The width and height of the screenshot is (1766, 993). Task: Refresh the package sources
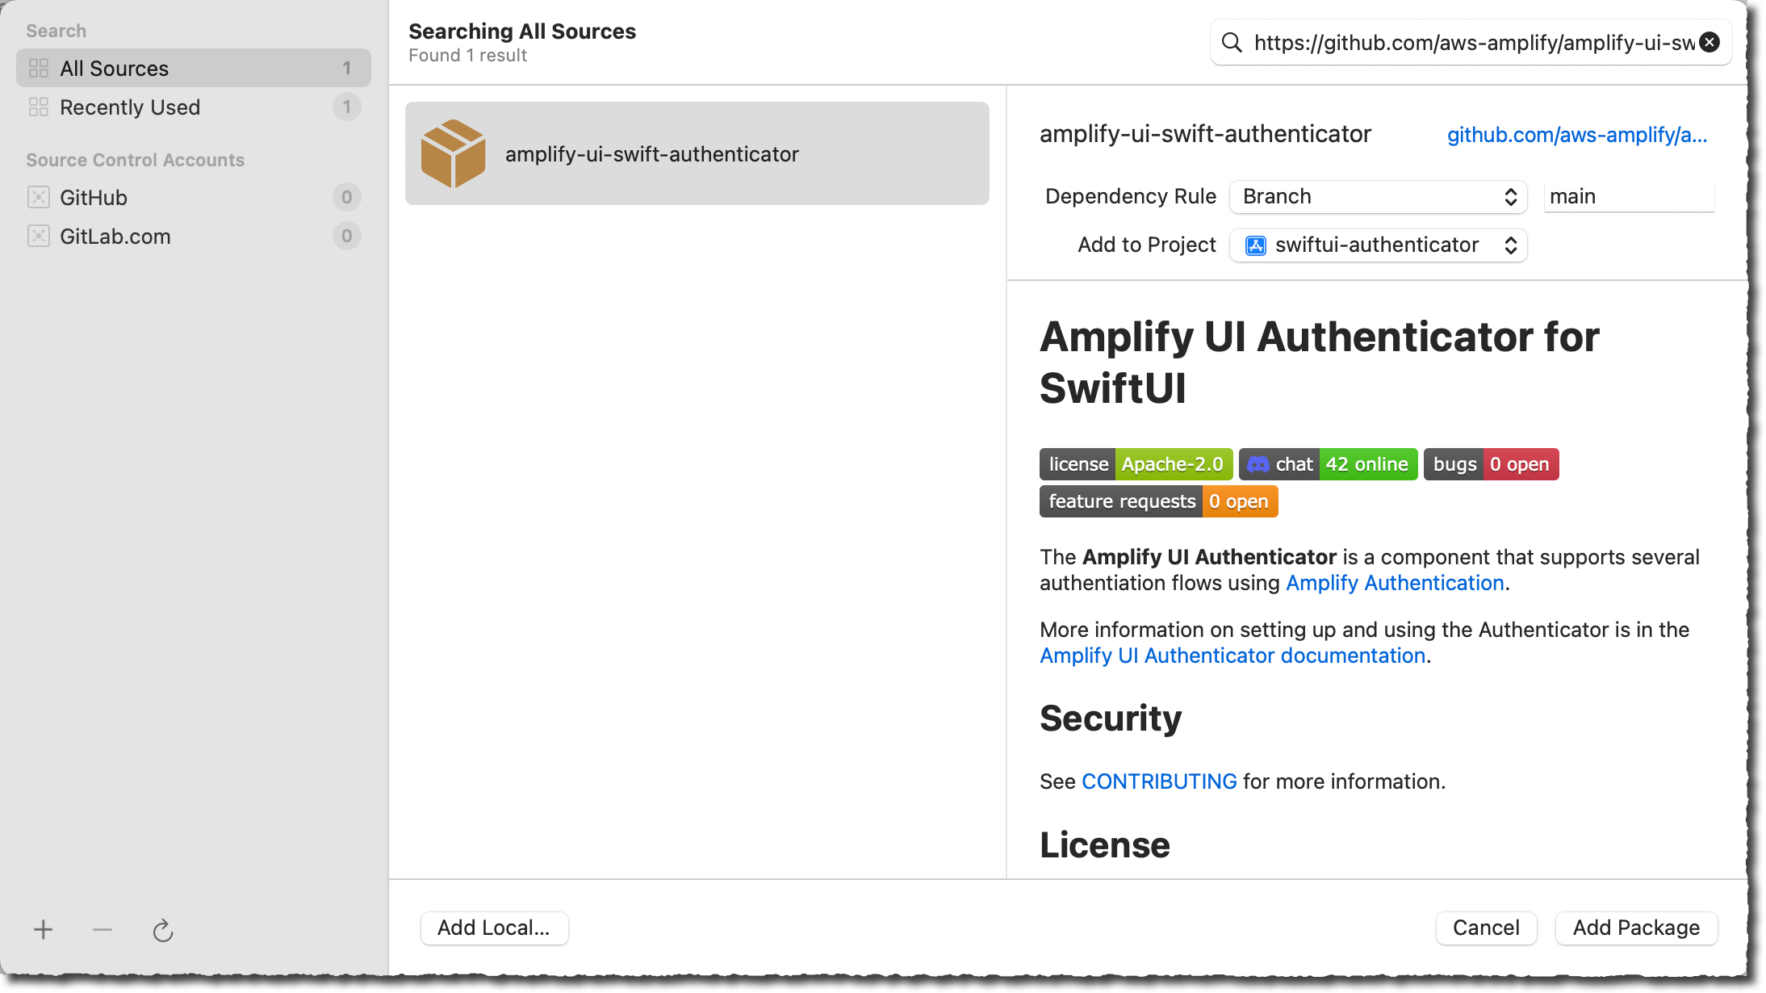point(163,929)
